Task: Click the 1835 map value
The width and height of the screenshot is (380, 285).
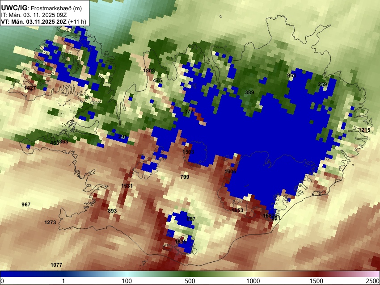Action: coord(181,242)
